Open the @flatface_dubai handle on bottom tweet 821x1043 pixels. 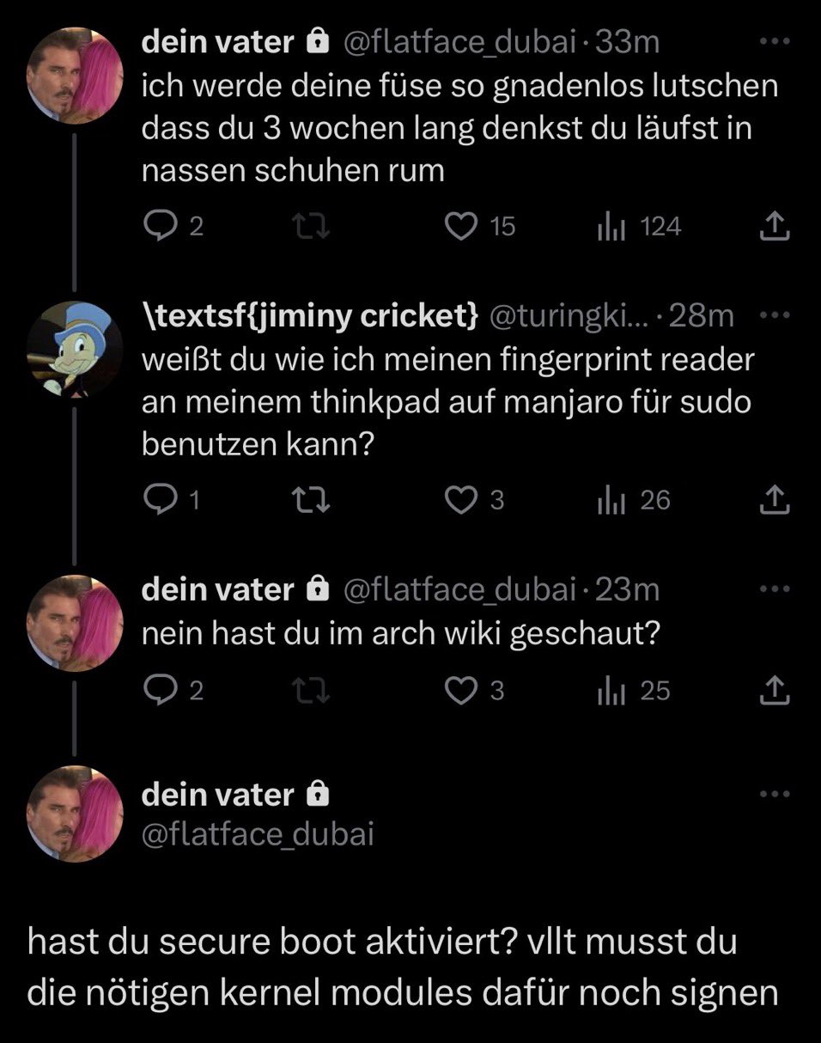[258, 834]
